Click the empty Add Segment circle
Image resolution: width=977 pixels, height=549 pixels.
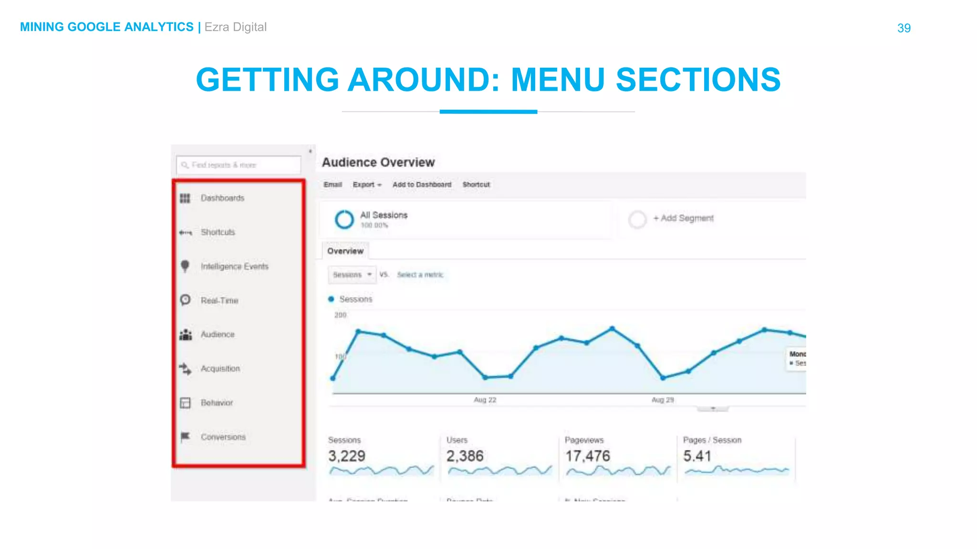pos(637,220)
